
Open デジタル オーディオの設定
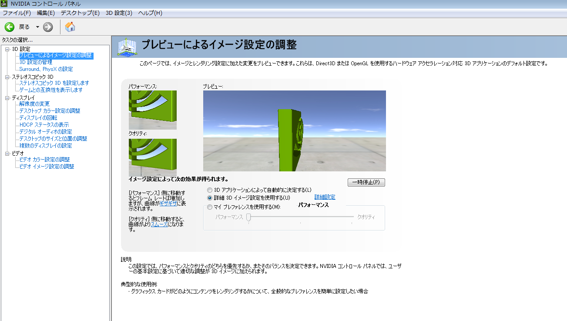tap(46, 132)
